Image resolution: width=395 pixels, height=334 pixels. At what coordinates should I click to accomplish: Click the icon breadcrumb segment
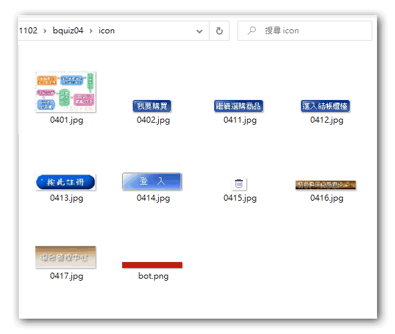pyautogui.click(x=107, y=31)
